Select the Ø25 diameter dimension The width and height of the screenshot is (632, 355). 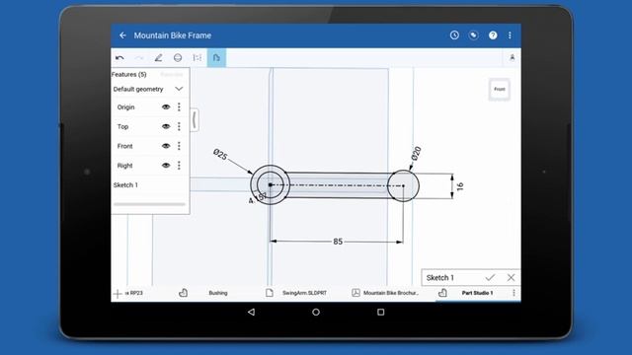(220, 154)
